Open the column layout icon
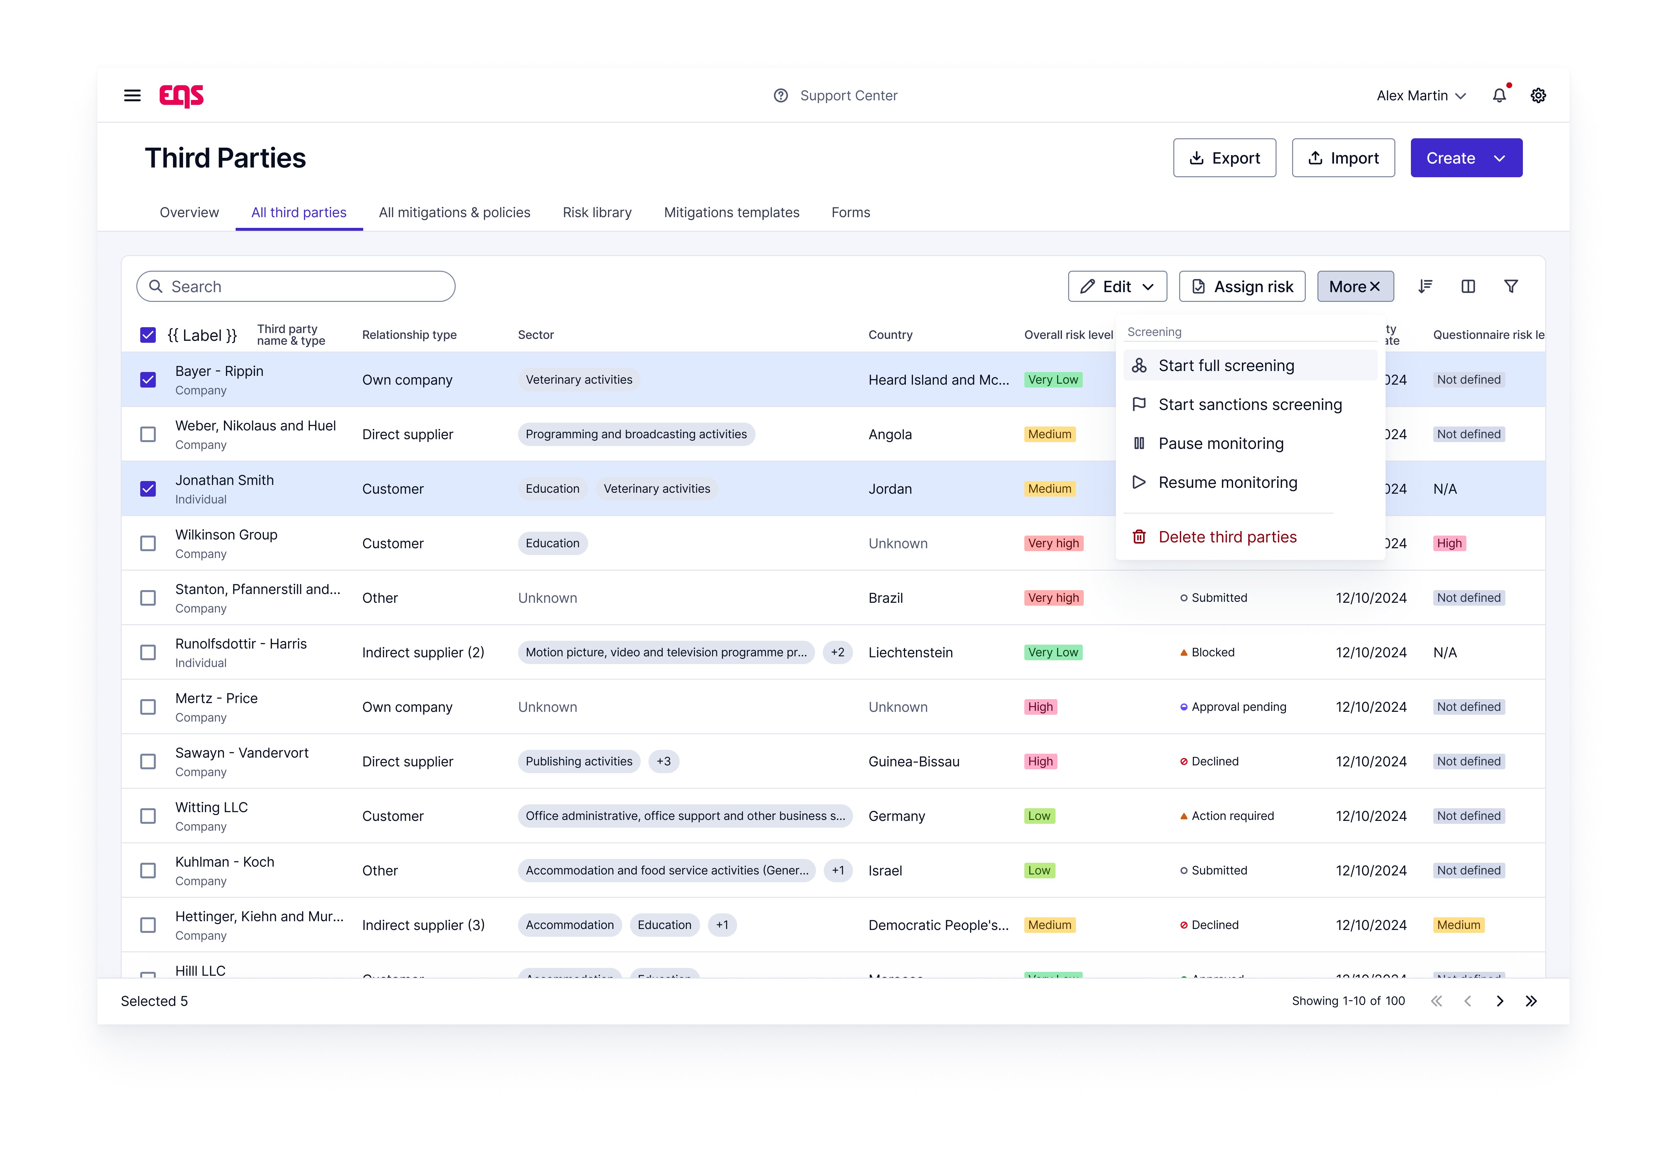Screen dimensions: 1667x1151 tap(1468, 286)
